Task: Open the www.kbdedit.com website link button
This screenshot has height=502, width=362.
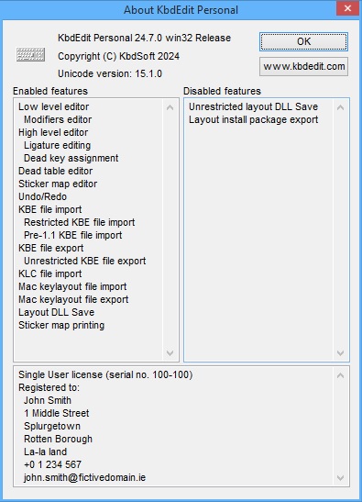Action: (x=303, y=67)
